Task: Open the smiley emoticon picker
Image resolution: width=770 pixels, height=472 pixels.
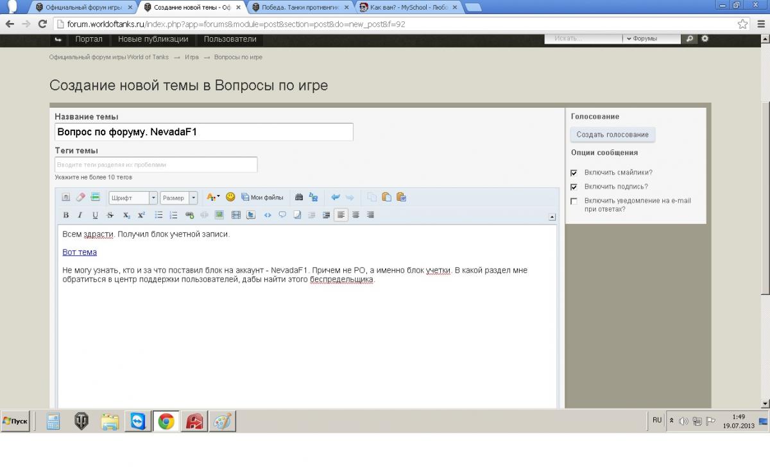Action: click(x=230, y=198)
